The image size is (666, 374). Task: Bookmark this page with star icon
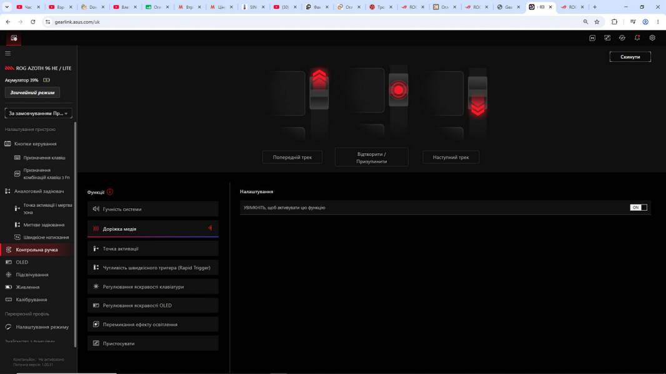tap(597, 22)
